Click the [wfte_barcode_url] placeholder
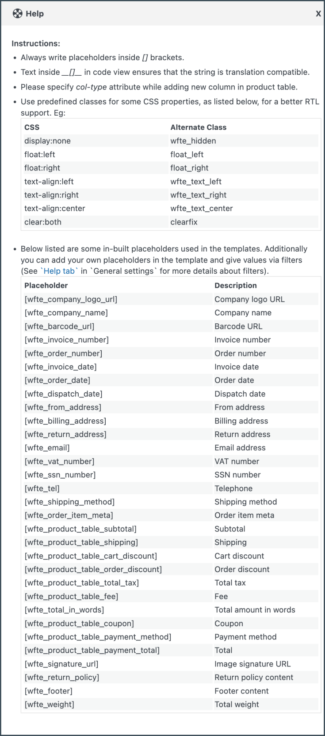 (x=59, y=326)
